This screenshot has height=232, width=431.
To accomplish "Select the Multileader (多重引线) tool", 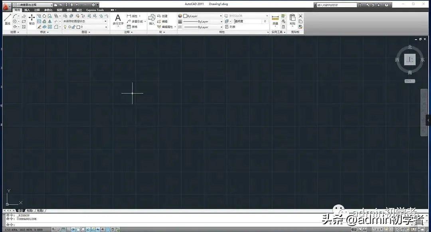I will 135,22.
